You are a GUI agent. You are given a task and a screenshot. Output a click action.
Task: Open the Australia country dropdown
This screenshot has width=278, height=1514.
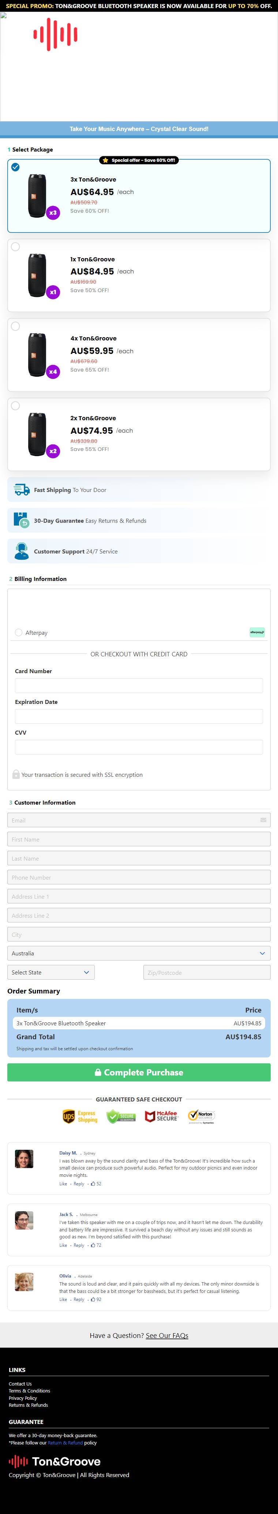pos(139,953)
